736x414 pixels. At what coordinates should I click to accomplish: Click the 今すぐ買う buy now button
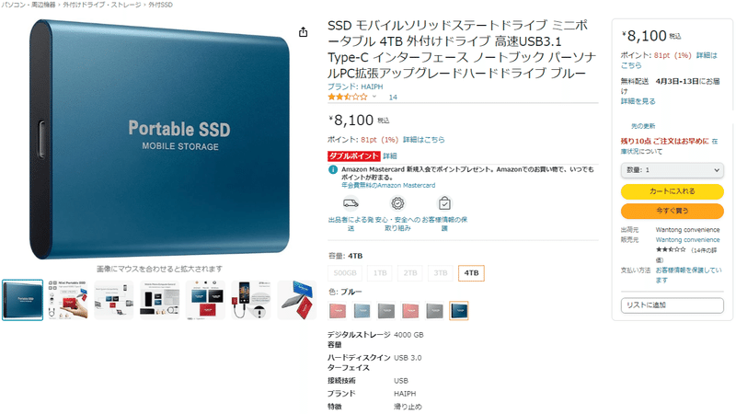coord(672,211)
